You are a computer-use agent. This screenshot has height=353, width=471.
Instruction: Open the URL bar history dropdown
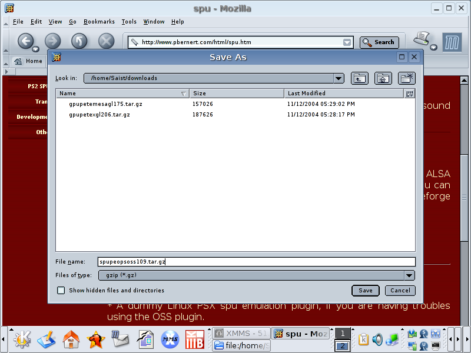(x=347, y=42)
